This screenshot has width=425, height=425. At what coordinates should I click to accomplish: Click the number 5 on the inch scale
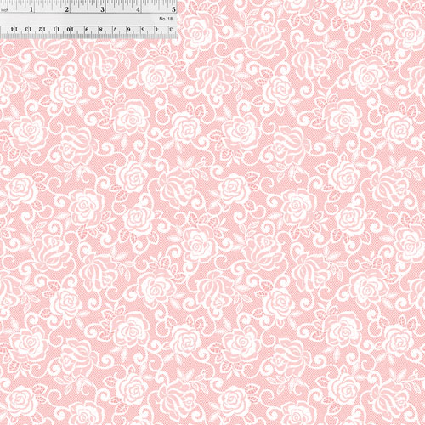click(173, 9)
